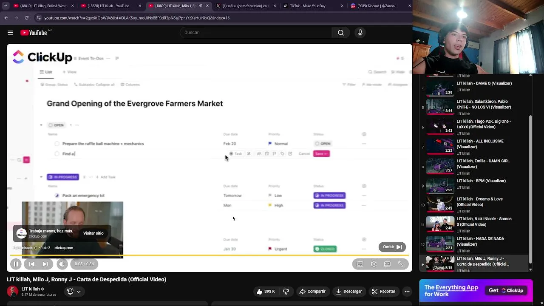
Task: Start voice search with the microphone
Action: 360,33
